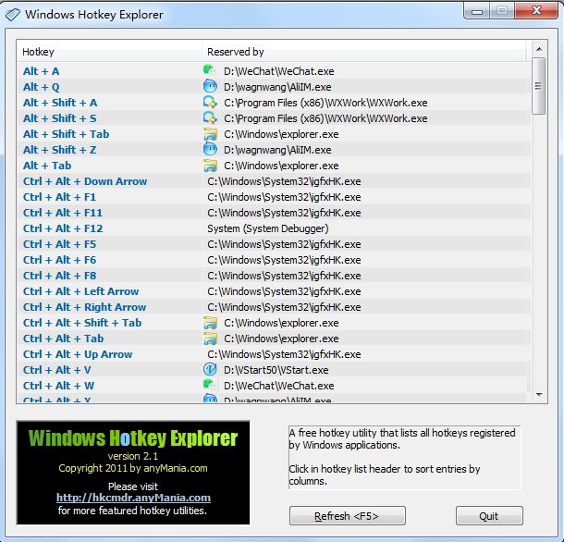Click the AliIM icon in the Alt + Q row
The image size is (564, 542).
point(210,86)
